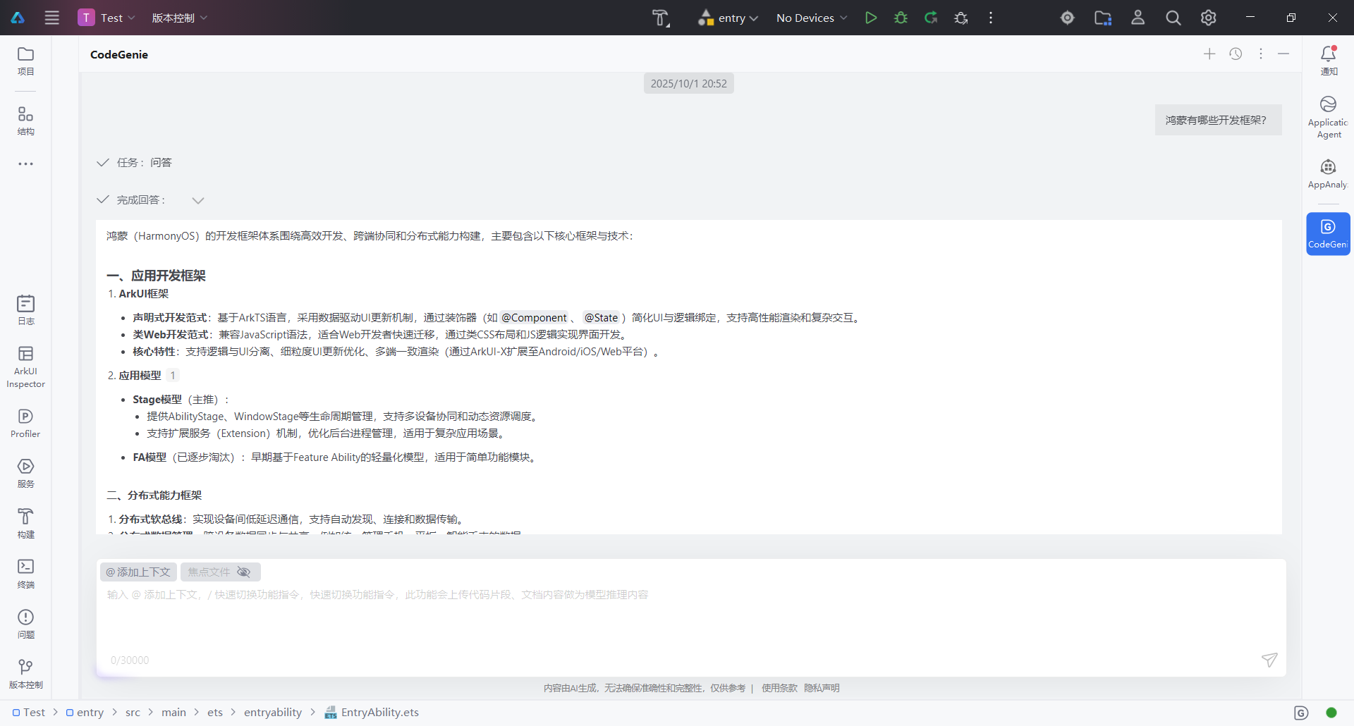This screenshot has width=1354, height=726.
Task: Search everywhere with the magnifier icon
Action: pos(1173,18)
